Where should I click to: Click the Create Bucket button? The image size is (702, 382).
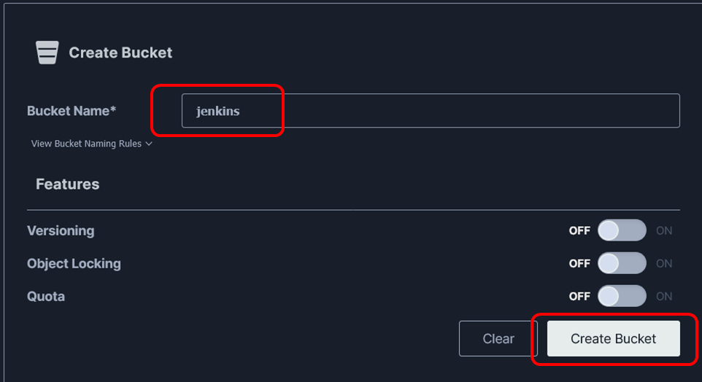coord(614,338)
